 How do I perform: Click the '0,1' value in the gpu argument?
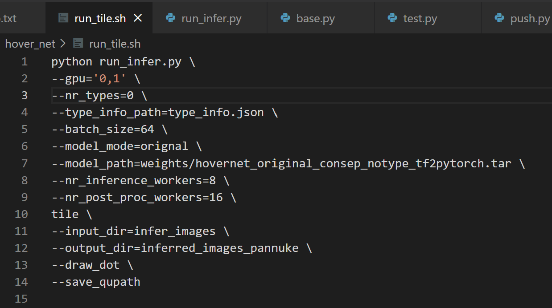[x=109, y=78]
